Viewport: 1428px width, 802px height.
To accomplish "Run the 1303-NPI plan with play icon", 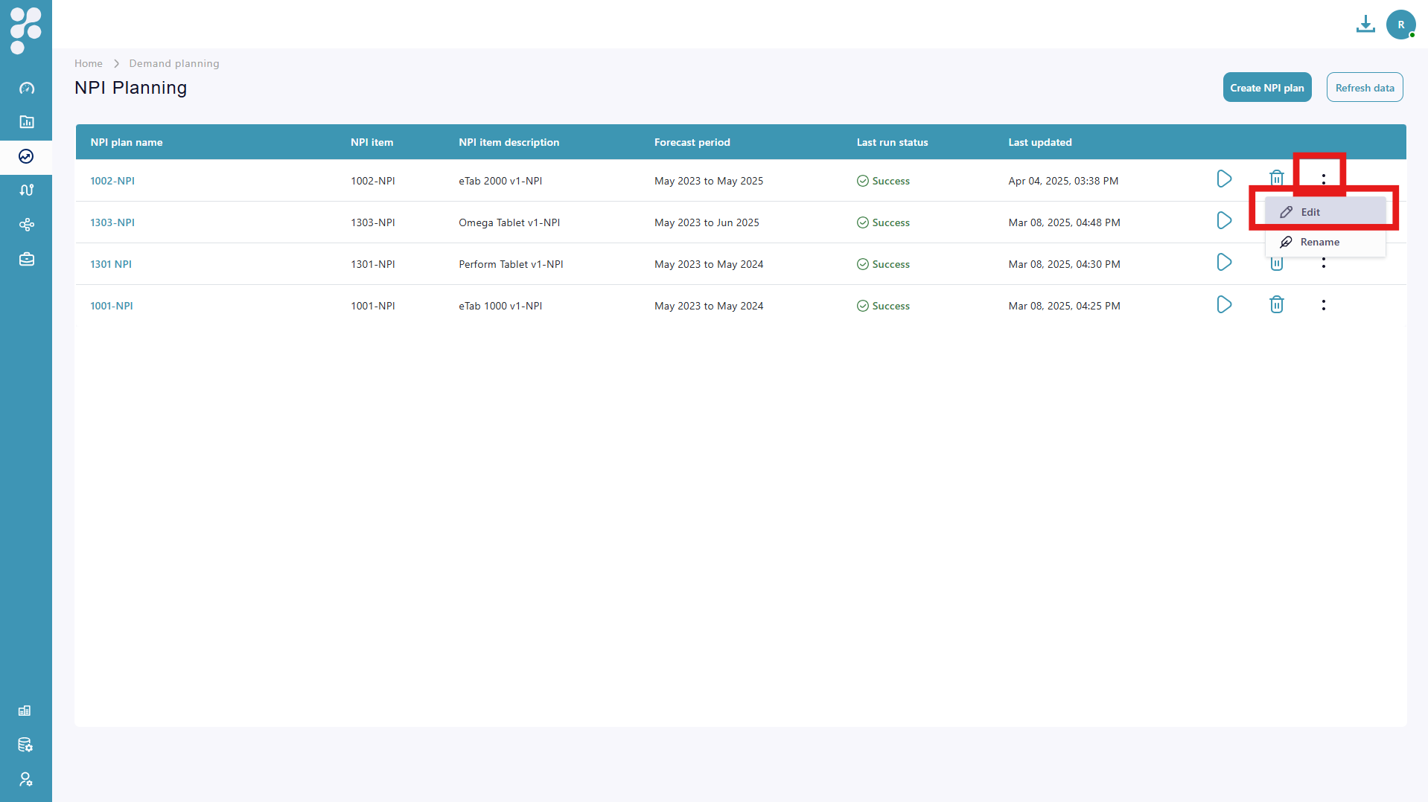I will pyautogui.click(x=1224, y=220).
